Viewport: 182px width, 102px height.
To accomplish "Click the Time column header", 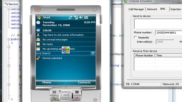I will (168, 56).
